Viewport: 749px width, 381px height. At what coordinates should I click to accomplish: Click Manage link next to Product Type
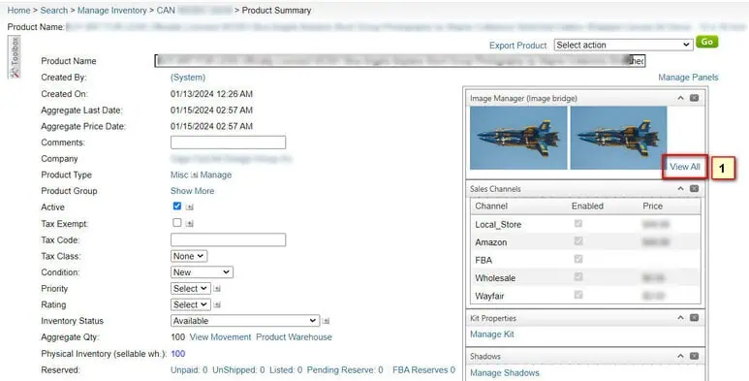point(216,175)
